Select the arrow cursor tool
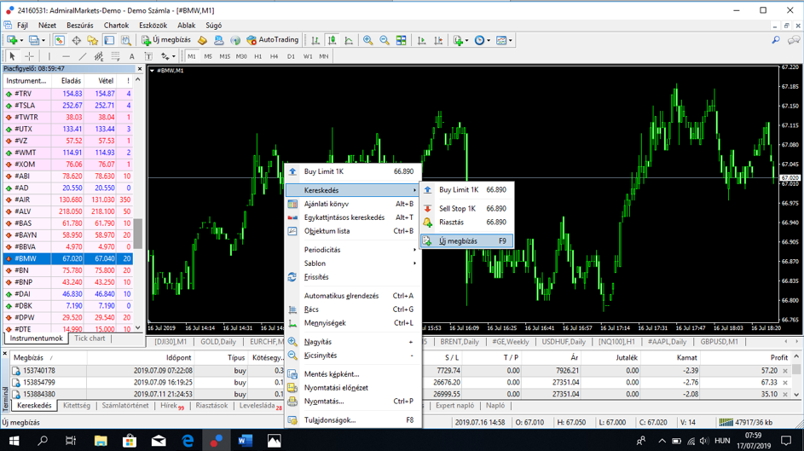804x451 pixels. (12, 56)
